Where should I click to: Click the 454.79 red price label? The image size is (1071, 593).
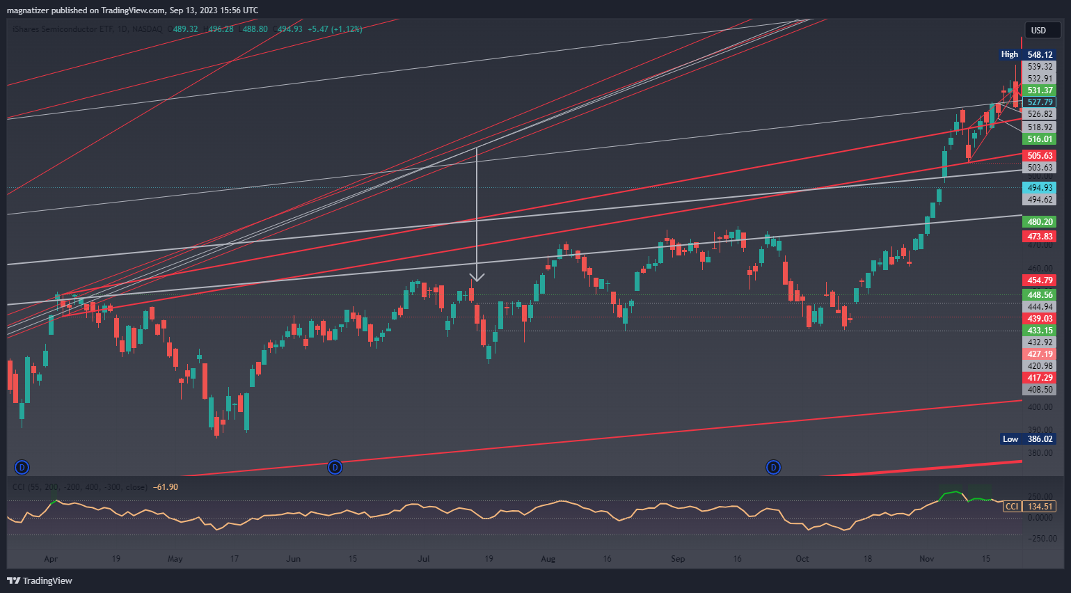[x=1040, y=280]
